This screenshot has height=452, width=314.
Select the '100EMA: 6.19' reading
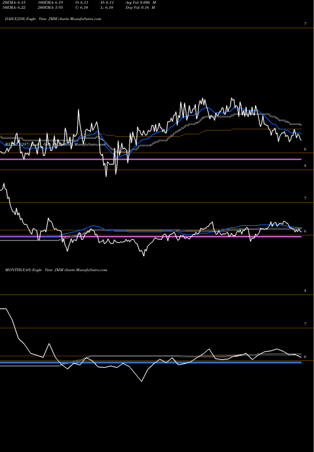(50, 3)
